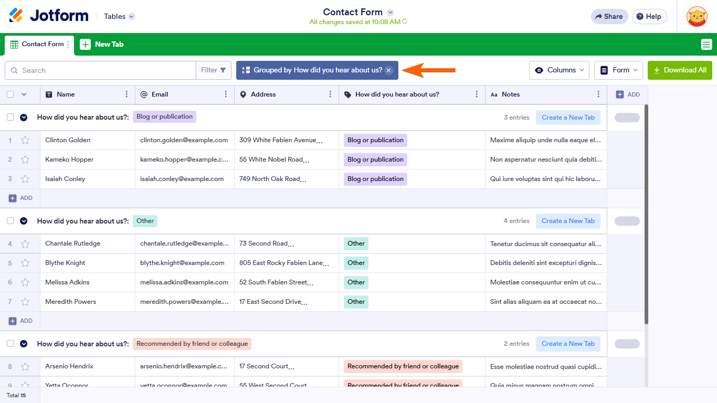
Task: Check the Blog or publication group checkbox
Action: pos(10,117)
